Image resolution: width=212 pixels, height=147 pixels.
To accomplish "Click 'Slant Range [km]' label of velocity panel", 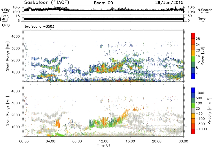I will [x=7, y=111].
